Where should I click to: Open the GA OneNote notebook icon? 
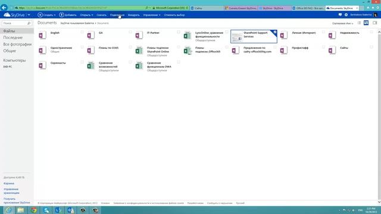pyautogui.click(x=90, y=35)
